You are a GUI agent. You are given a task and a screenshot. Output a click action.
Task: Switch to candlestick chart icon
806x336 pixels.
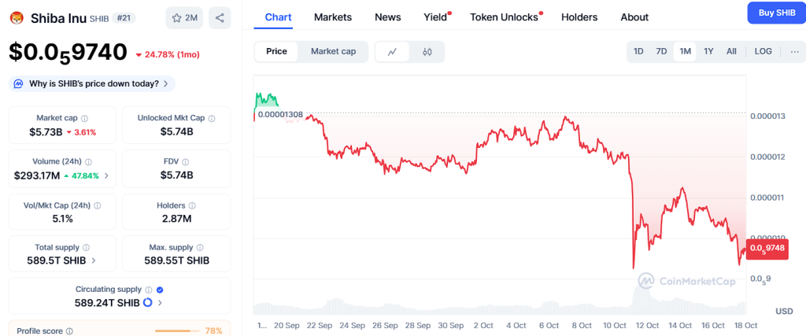[427, 52]
